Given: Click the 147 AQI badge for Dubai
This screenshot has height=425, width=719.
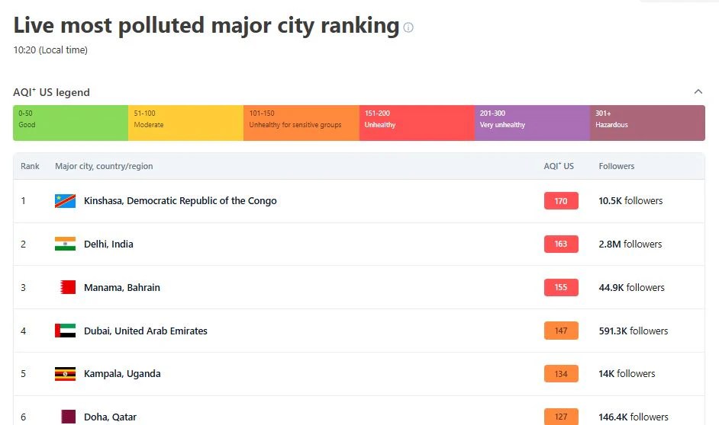Looking at the screenshot, I should pos(561,331).
